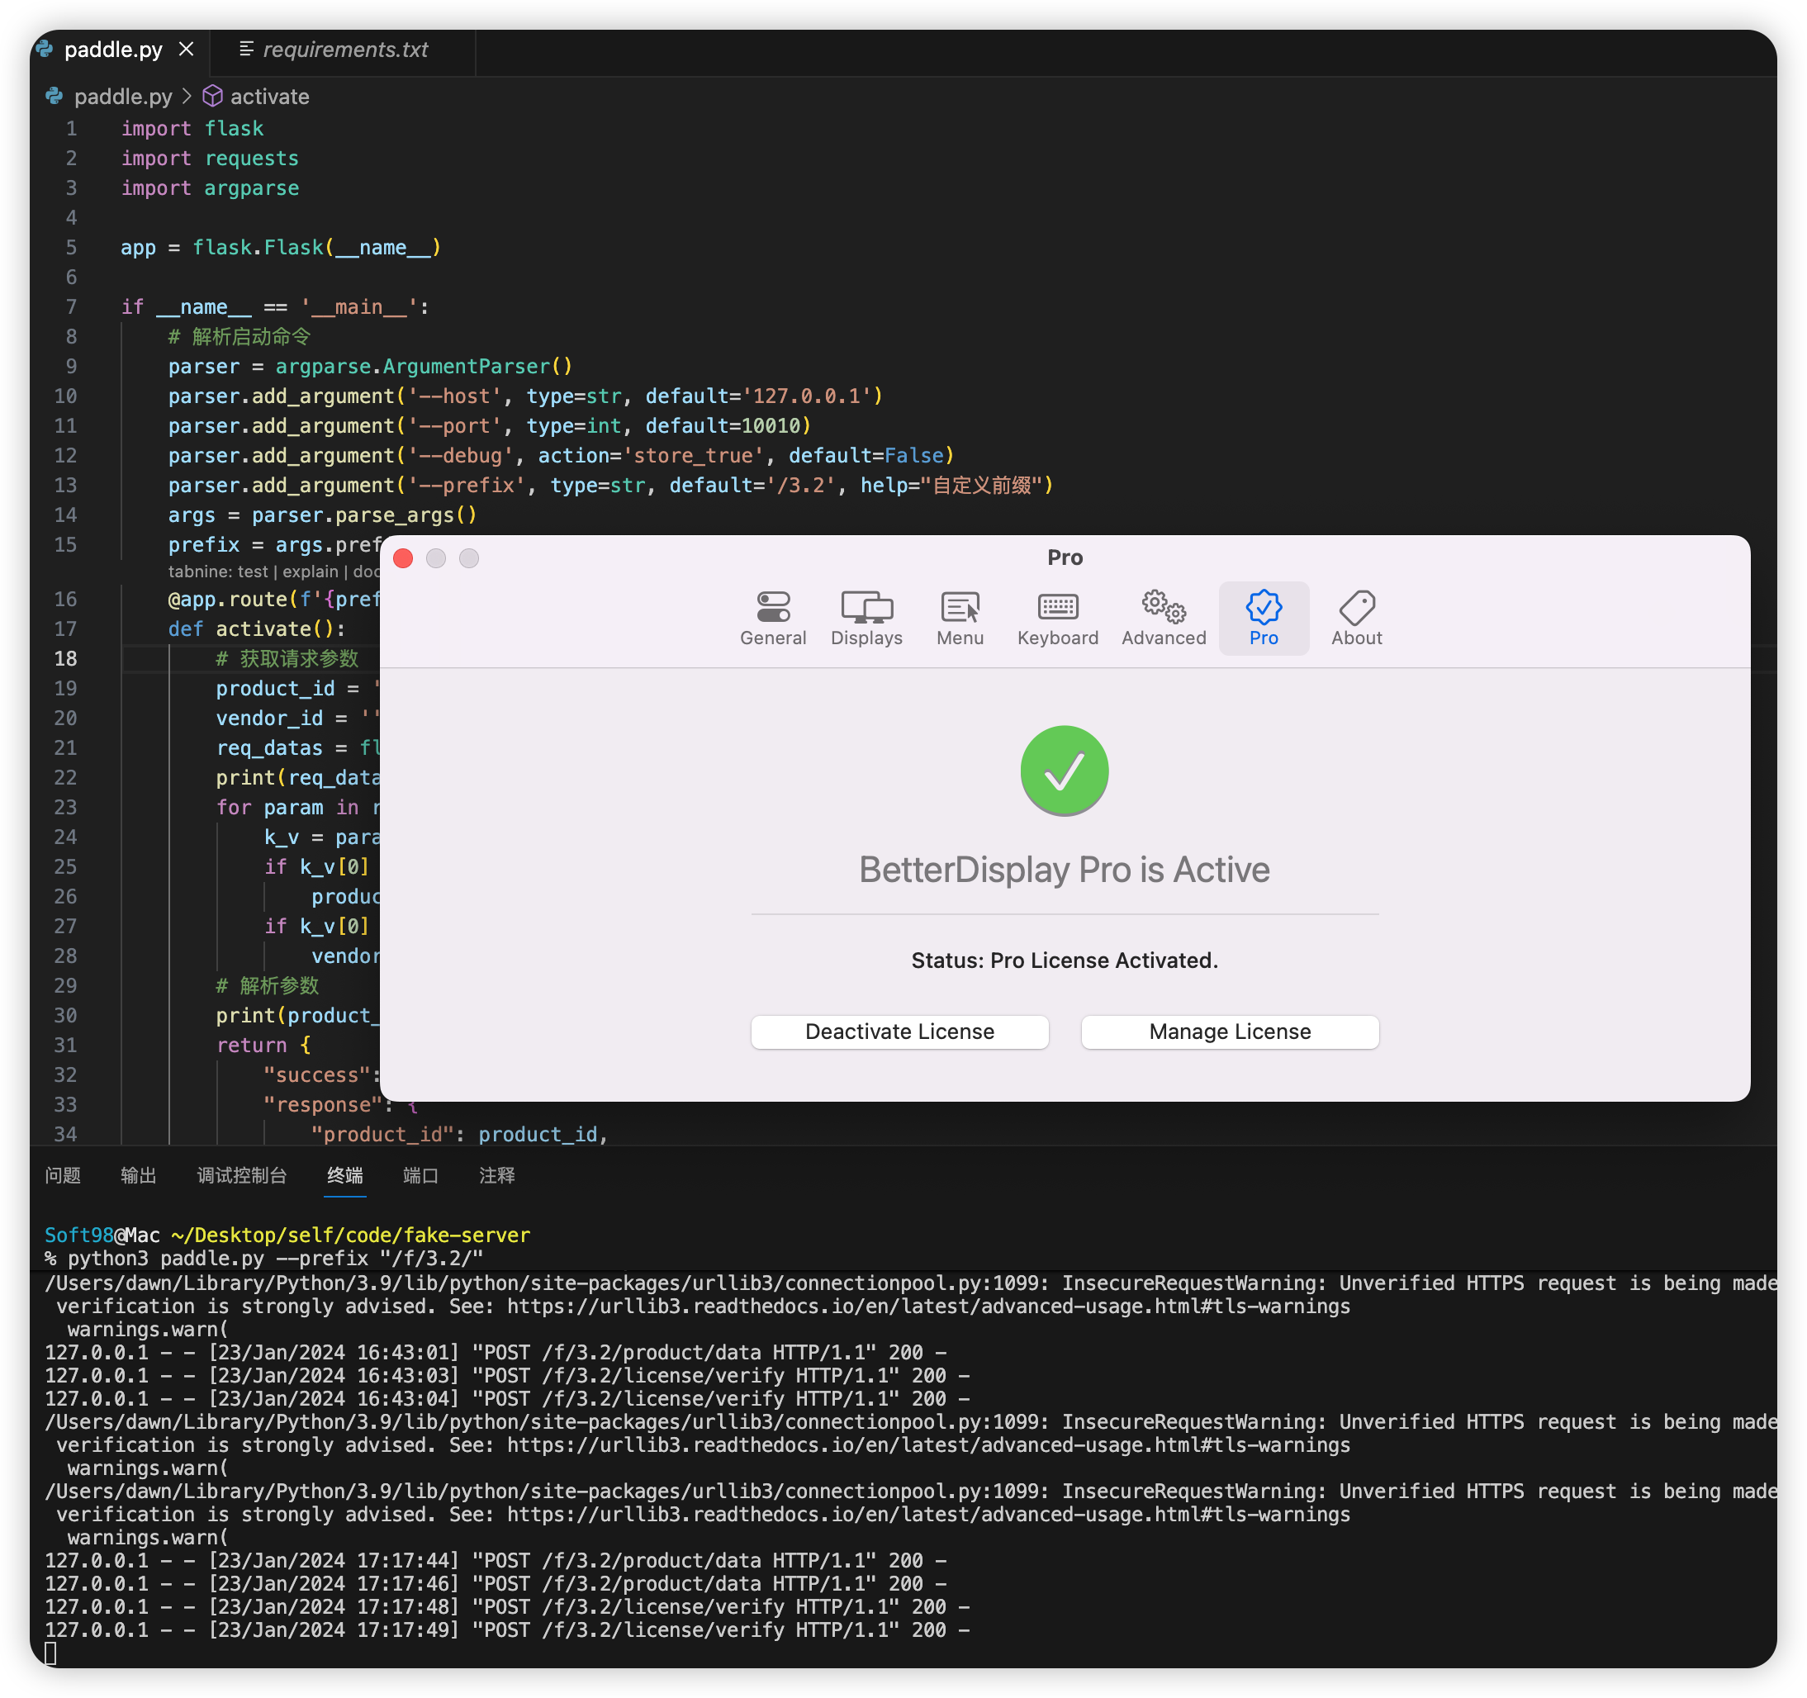Open the 端口 panel tab
The height and width of the screenshot is (1698, 1807).
coord(420,1175)
